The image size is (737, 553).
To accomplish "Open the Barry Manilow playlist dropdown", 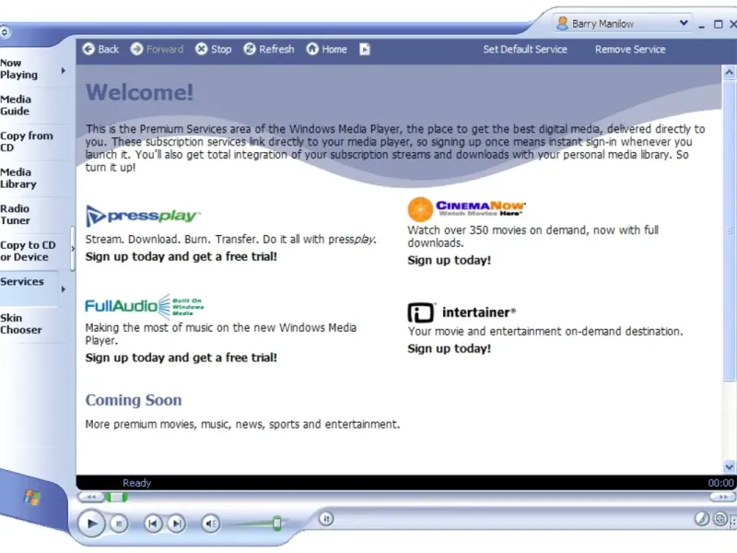I will tap(684, 22).
